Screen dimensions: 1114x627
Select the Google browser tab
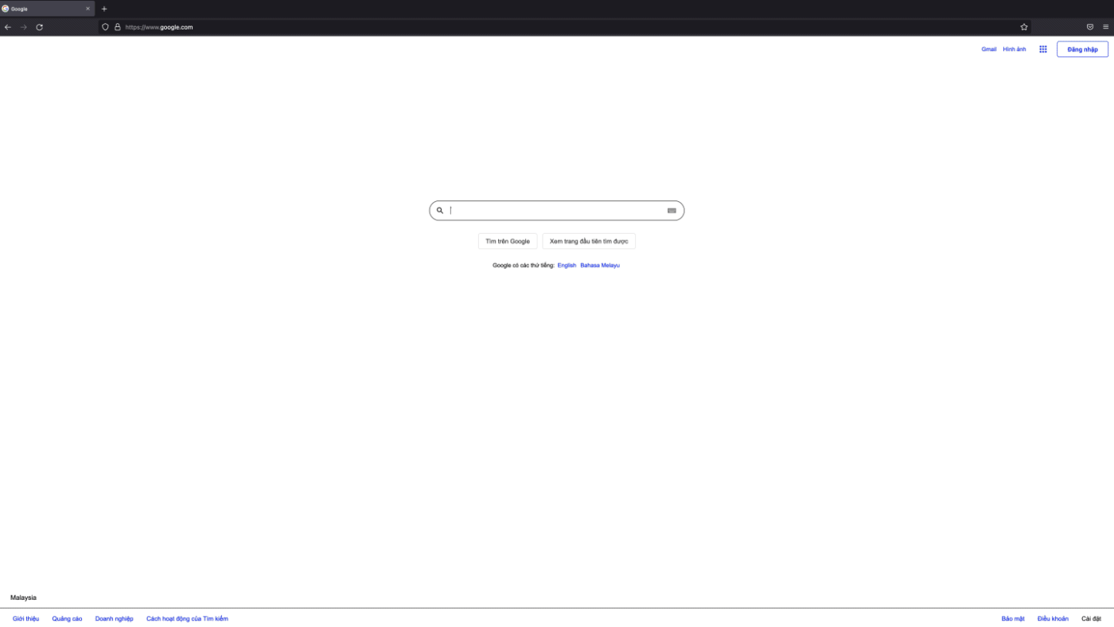[x=47, y=9]
